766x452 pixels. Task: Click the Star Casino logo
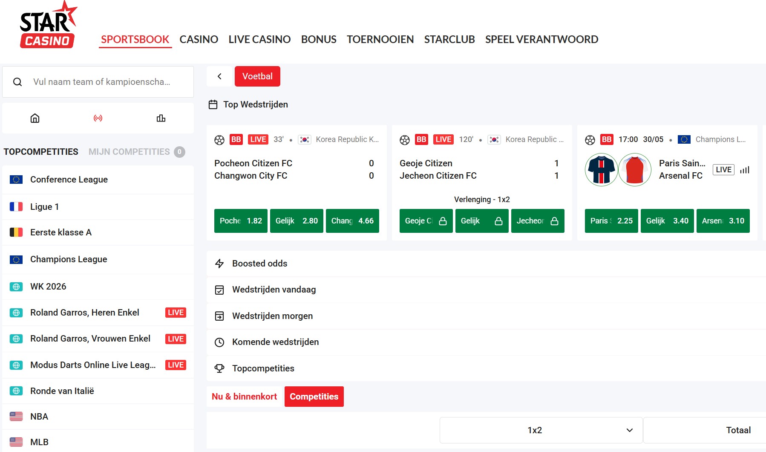[48, 25]
